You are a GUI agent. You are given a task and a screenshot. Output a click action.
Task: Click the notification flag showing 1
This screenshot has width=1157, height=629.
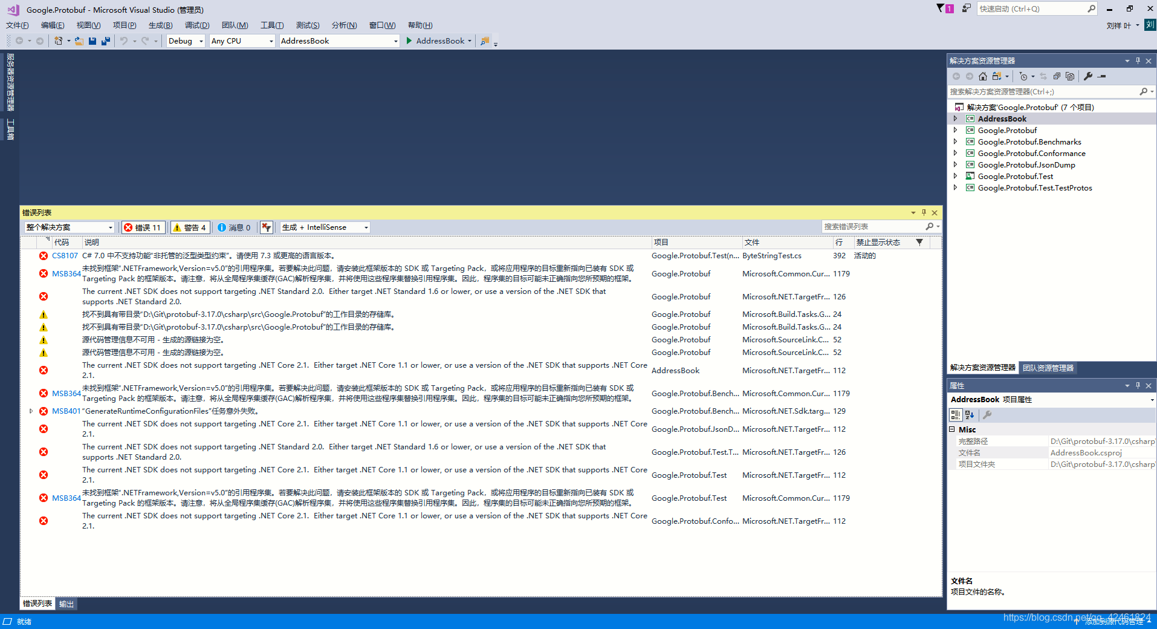tap(944, 8)
